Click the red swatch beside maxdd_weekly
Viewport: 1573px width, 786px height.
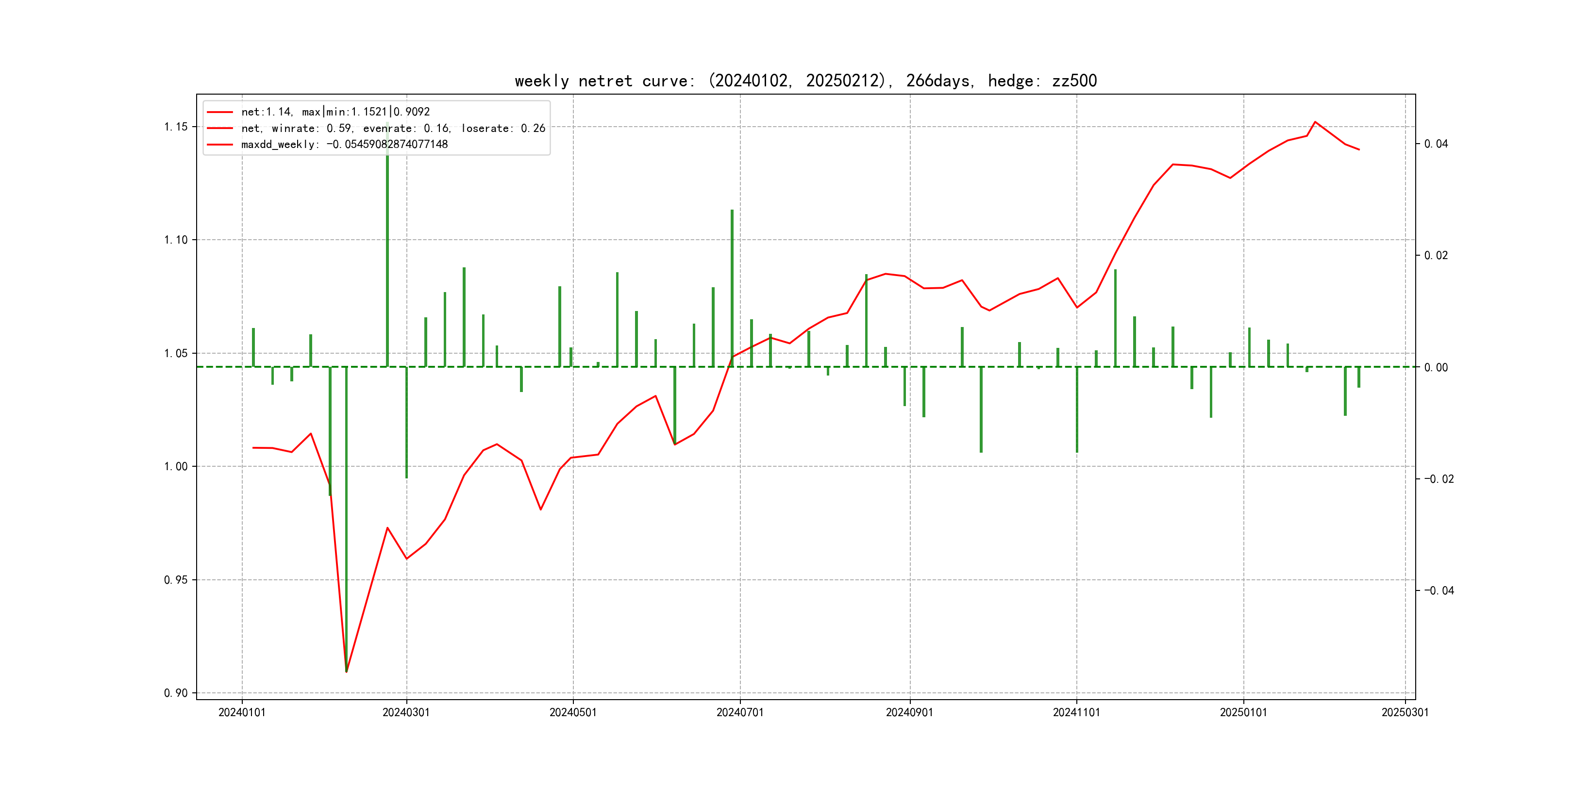pos(220,144)
